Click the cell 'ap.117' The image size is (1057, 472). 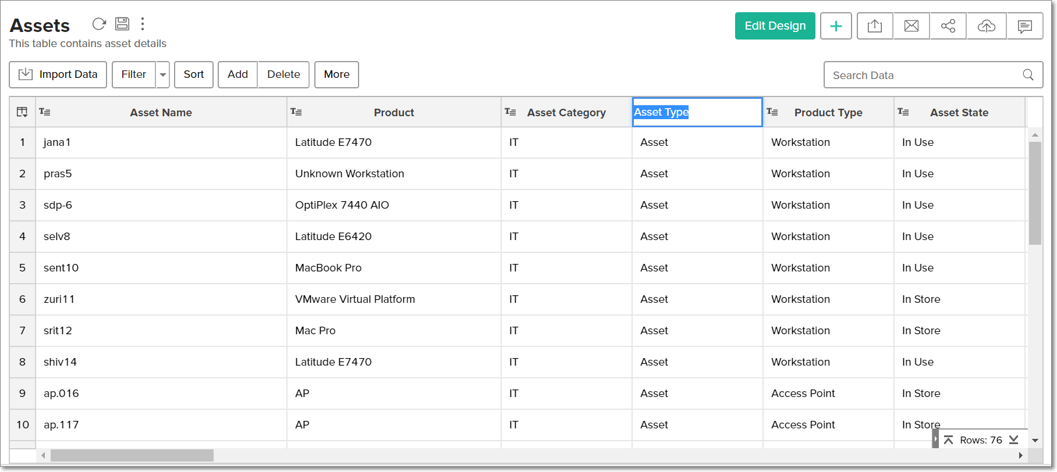pos(161,425)
